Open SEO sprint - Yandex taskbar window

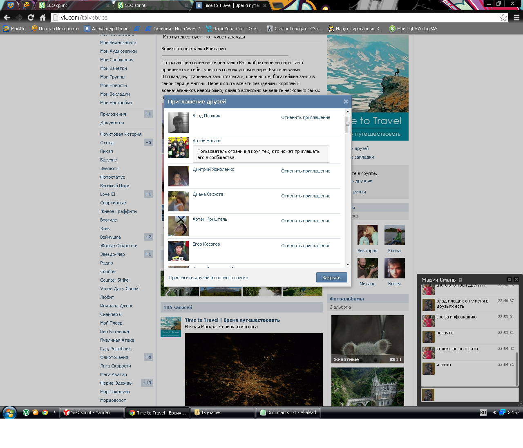(92, 412)
